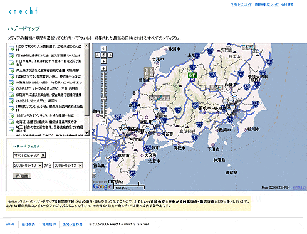Open the 「無理な」マンション計画 headline
Screen dimensions: 307x234
(x=49, y=108)
